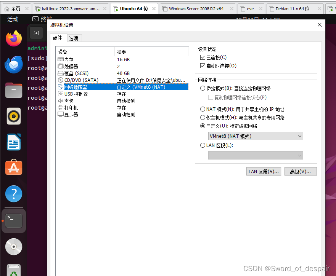The height and width of the screenshot is (276, 336).
Task: Click the DVD disc icon in dock
Action: tap(14, 247)
